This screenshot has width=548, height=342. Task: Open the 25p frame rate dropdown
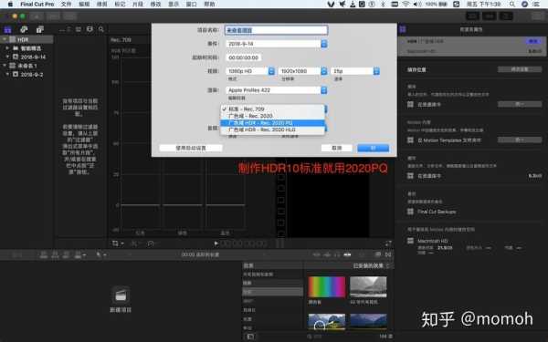[x=355, y=71]
